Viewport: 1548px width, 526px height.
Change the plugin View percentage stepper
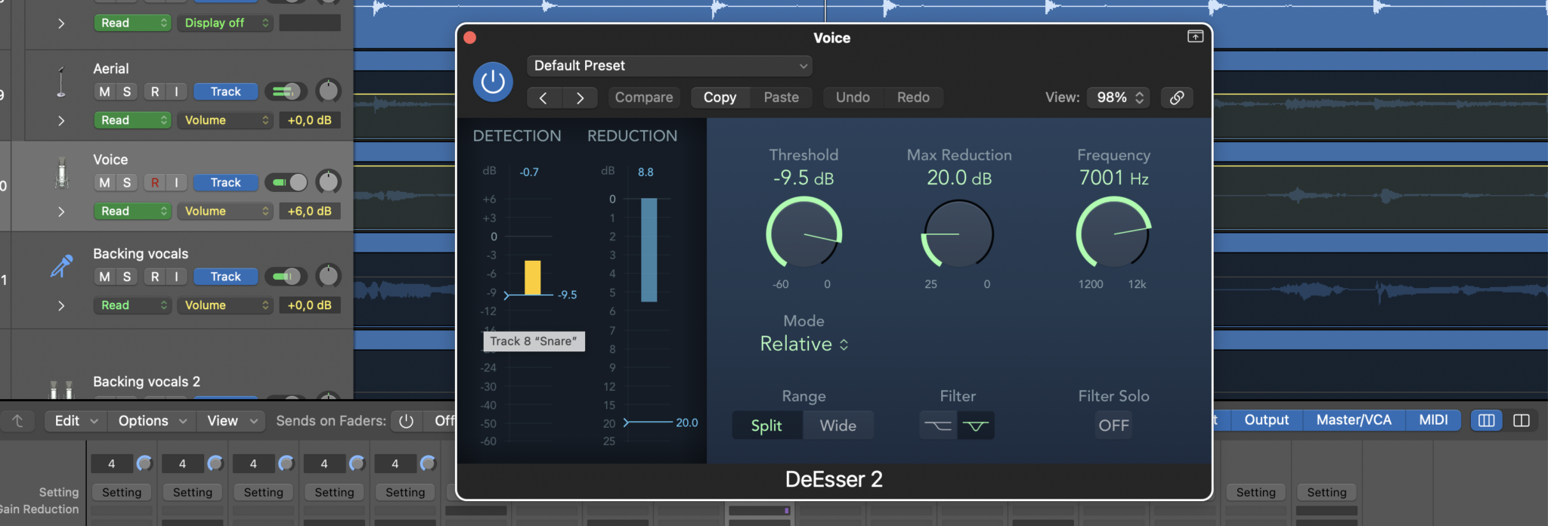point(1119,97)
